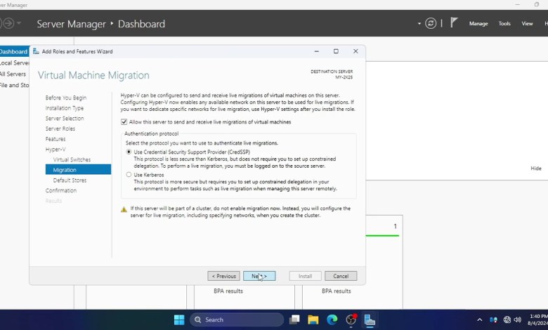This screenshot has width=548, height=330.
Task: Select Dashboard in the Server Manager sidebar
Action: [x=14, y=52]
